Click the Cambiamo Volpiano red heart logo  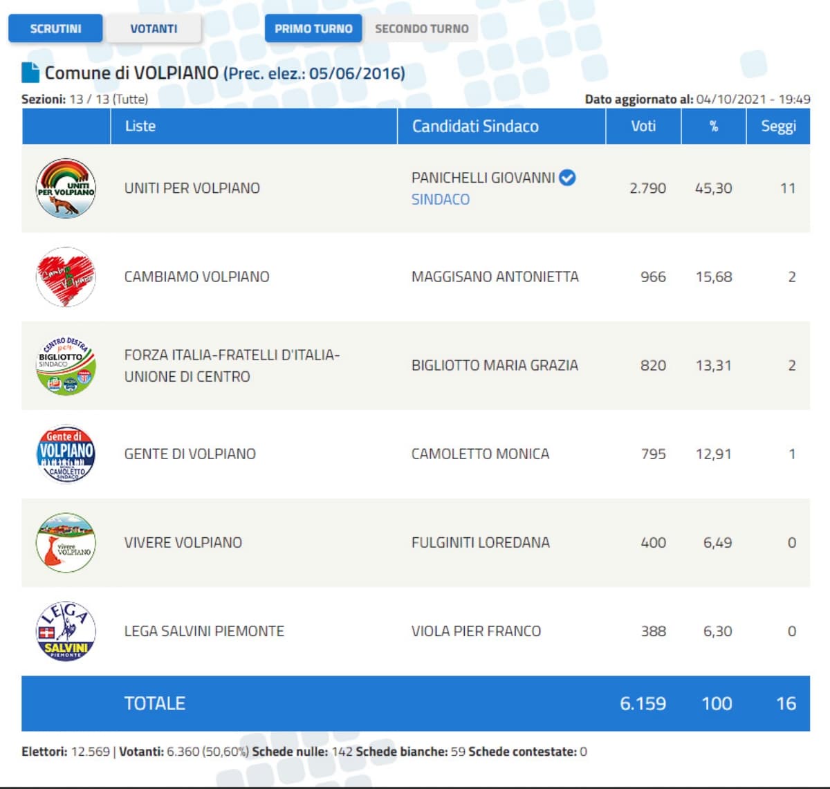tap(66, 277)
